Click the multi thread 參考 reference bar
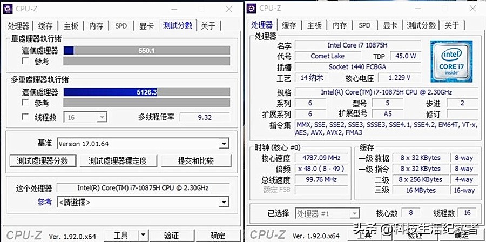Screen dimensions: 486x242 coord(146,103)
